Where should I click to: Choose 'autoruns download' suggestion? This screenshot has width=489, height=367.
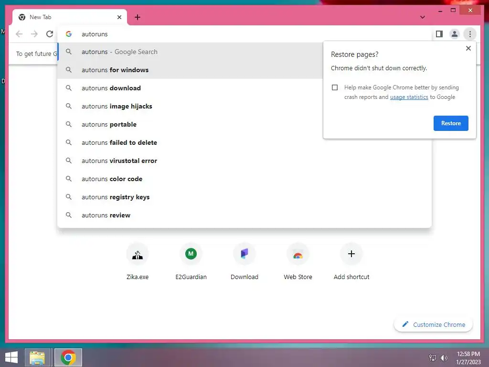(190, 88)
